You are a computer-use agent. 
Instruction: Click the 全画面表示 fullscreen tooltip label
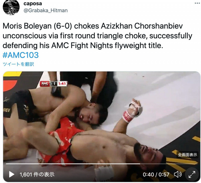tap(187, 155)
